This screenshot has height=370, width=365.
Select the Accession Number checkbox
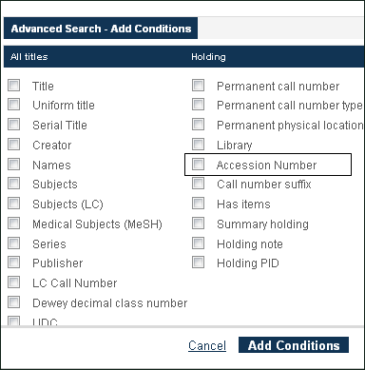point(199,165)
